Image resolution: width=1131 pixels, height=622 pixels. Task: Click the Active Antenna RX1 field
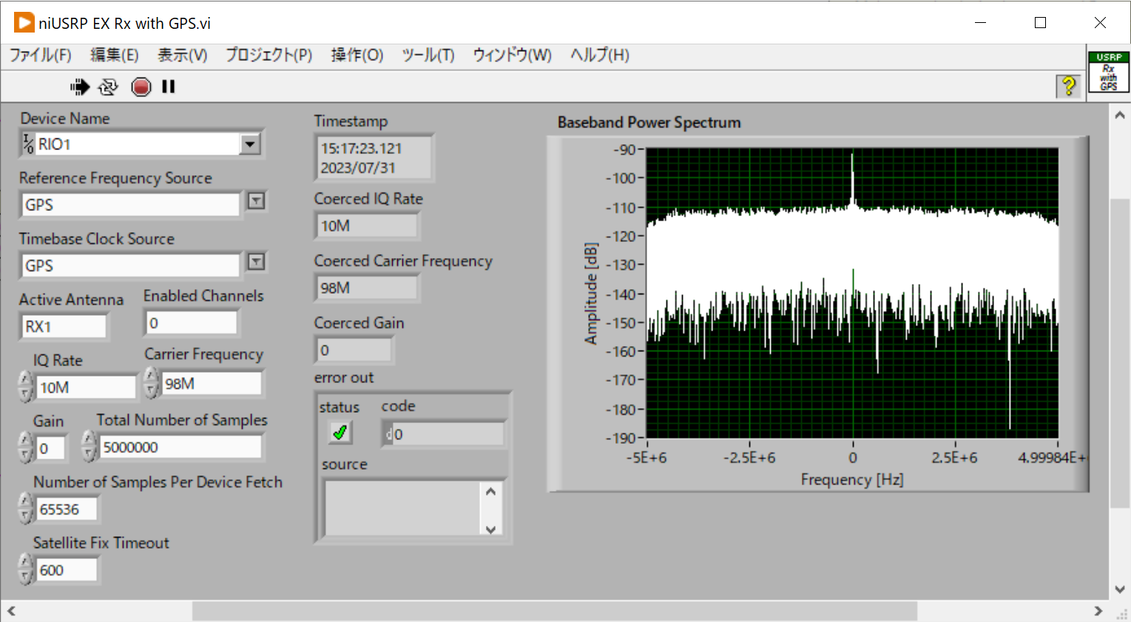point(64,326)
